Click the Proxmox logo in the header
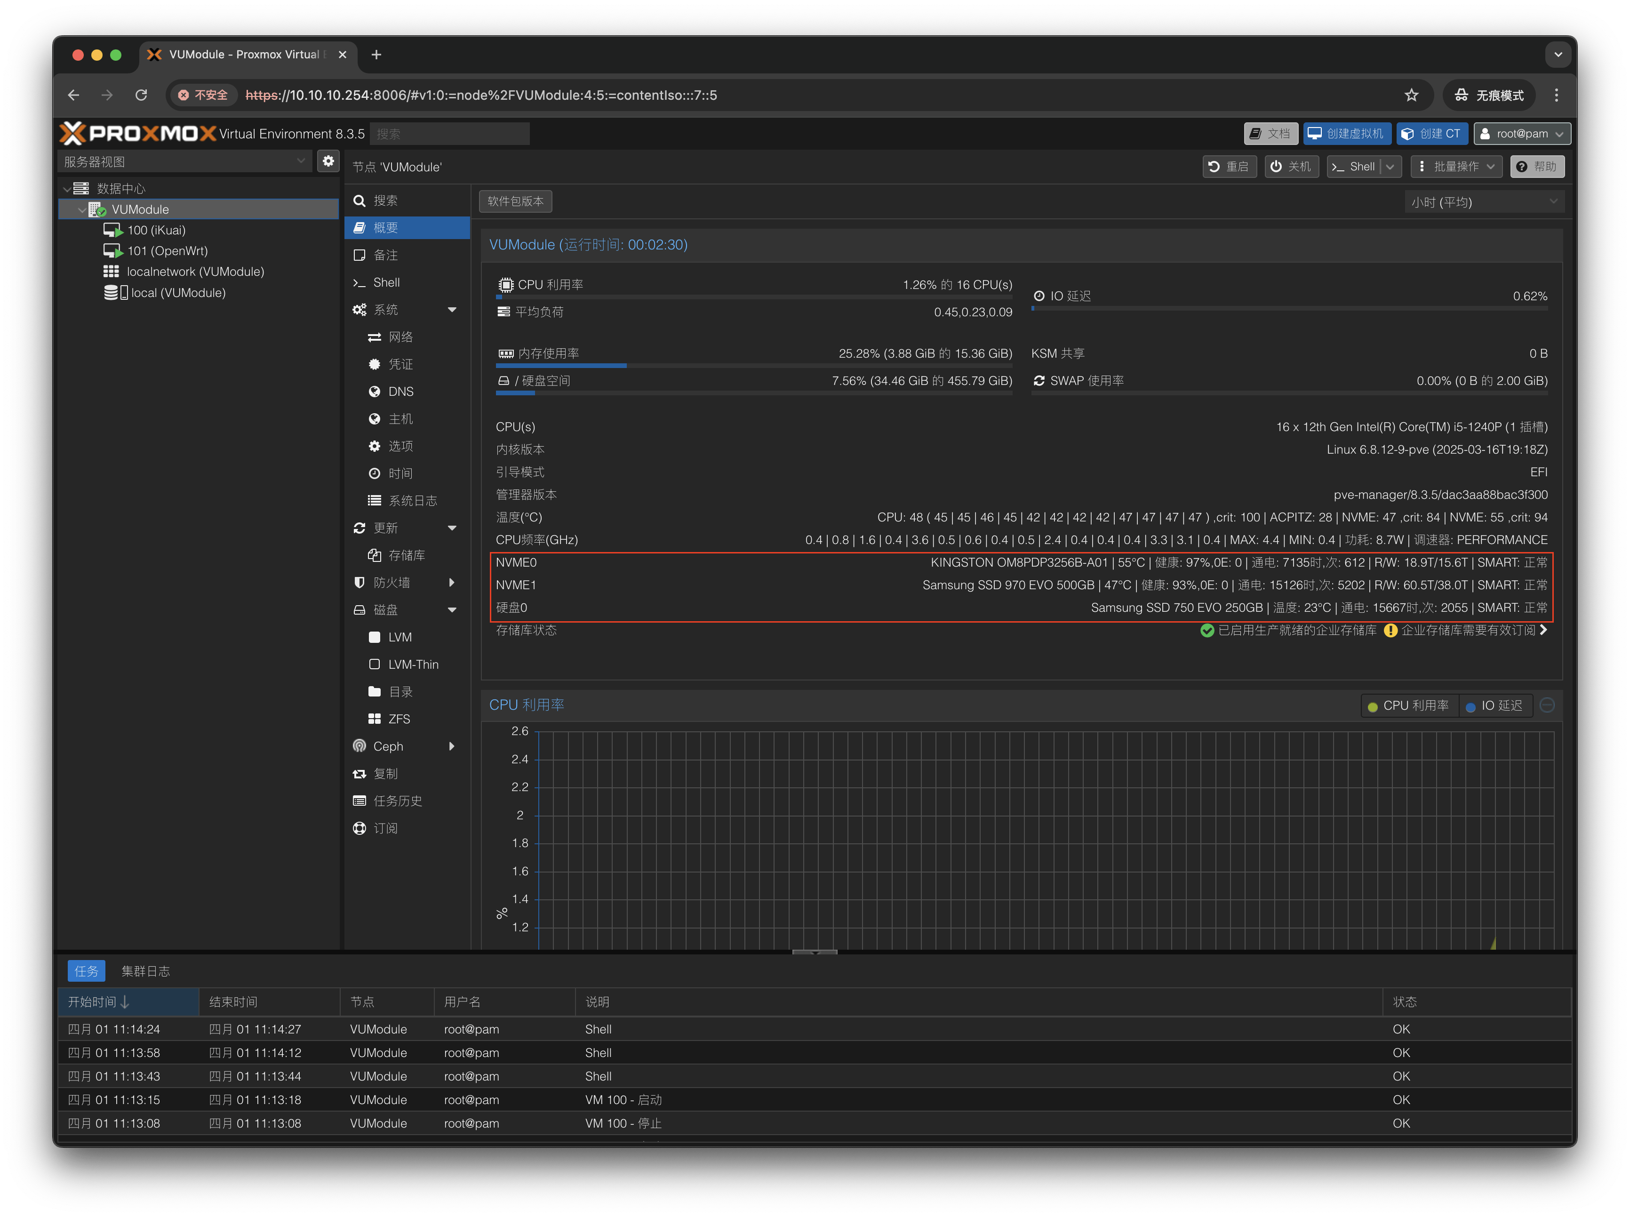The width and height of the screenshot is (1630, 1217). click(x=138, y=133)
